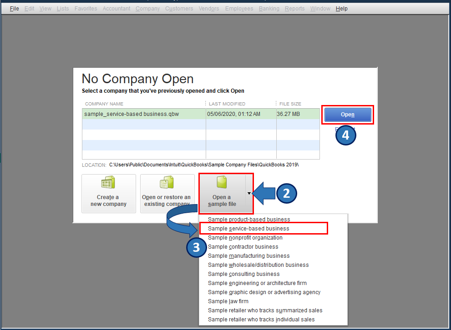Click the Open or restore company icon
The height and width of the screenshot is (330, 451).
pos(167,182)
